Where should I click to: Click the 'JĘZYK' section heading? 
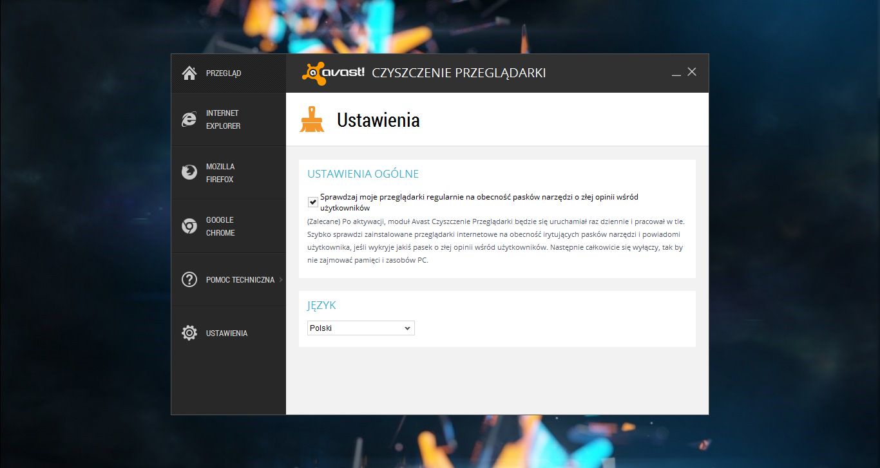[x=321, y=305]
